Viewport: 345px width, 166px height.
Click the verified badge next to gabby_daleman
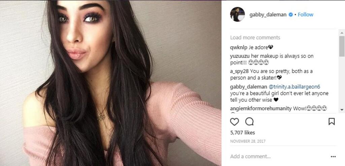tap(290, 14)
